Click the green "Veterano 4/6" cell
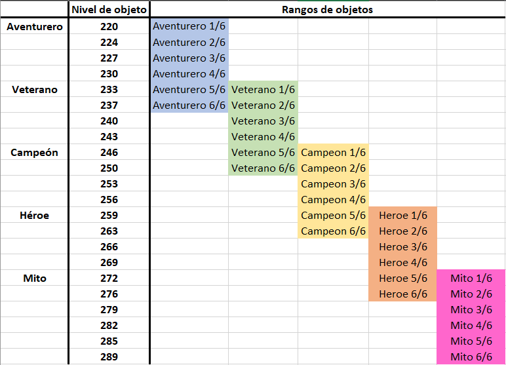The height and width of the screenshot is (365, 506). click(x=263, y=137)
